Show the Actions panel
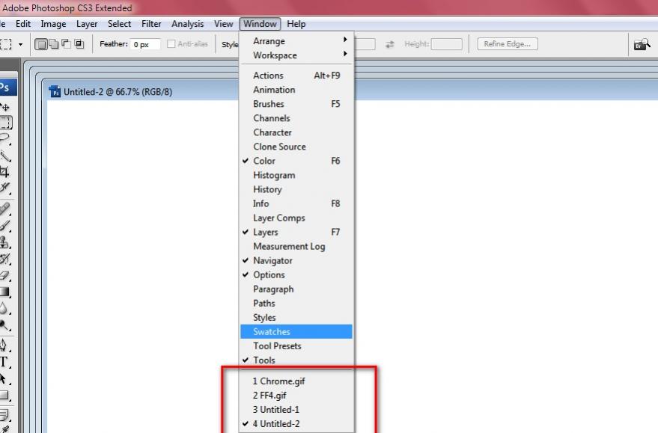Viewport: 658px width, 433px height. (x=296, y=76)
